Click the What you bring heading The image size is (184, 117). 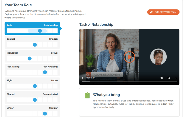107,95
